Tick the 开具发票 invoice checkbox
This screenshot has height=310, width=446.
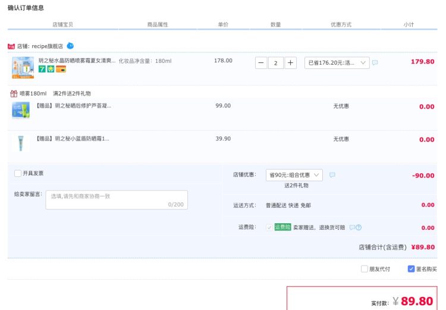click(18, 173)
